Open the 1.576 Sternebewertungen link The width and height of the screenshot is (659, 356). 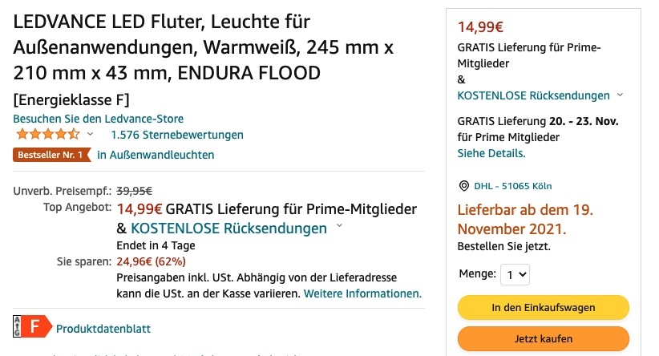coord(177,135)
